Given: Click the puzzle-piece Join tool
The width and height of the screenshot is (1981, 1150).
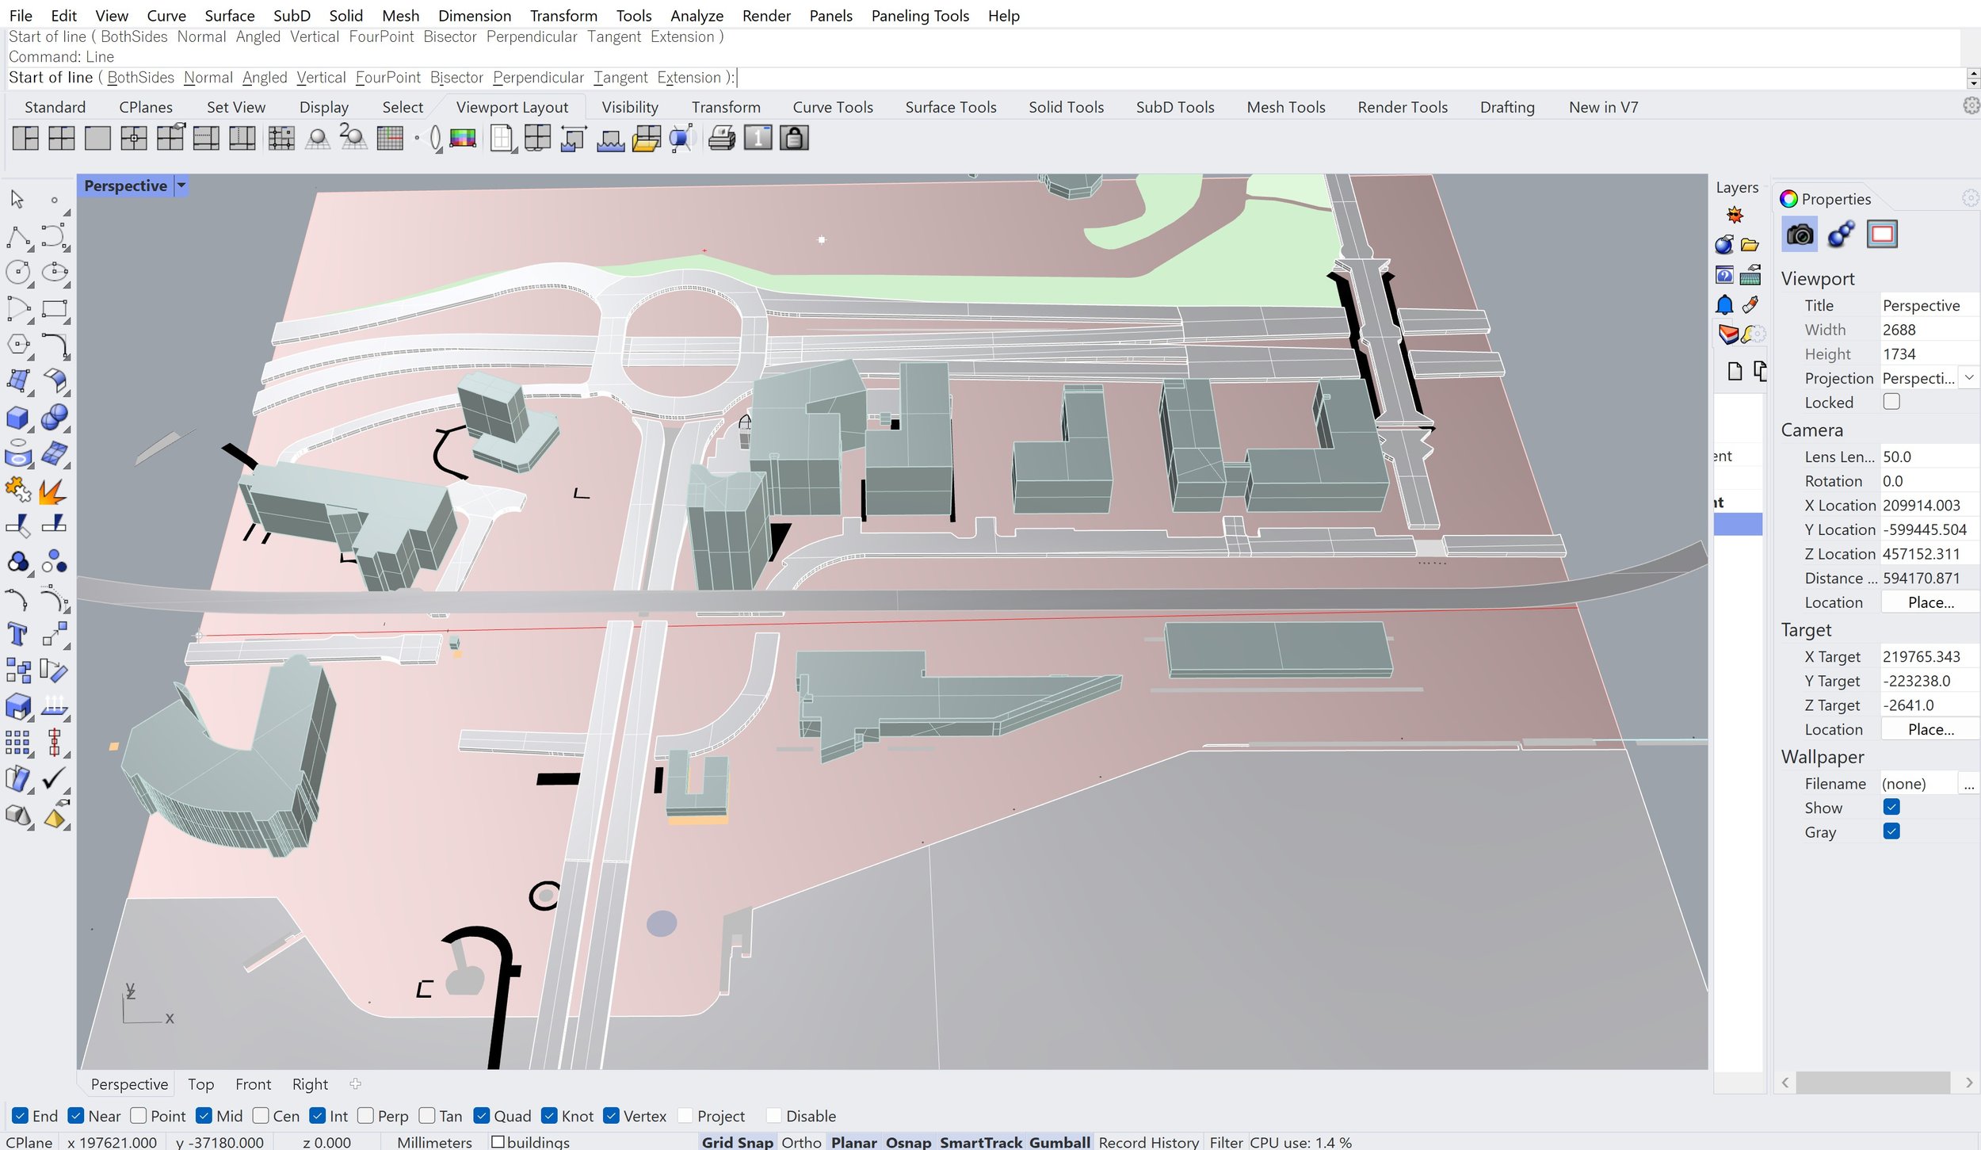Looking at the screenshot, I should (18, 490).
